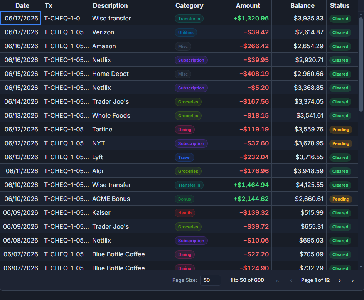Click the -$5.20 Netflix amount

(246, 88)
